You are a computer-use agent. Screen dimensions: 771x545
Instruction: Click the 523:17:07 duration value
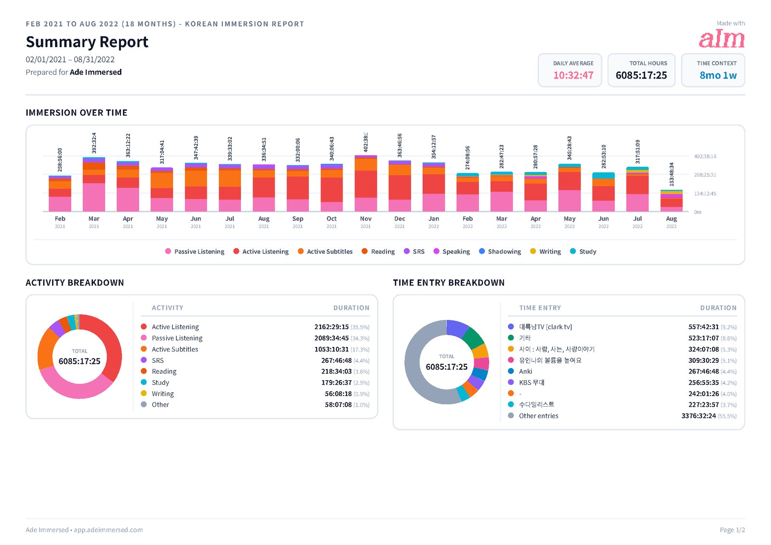tap(704, 338)
